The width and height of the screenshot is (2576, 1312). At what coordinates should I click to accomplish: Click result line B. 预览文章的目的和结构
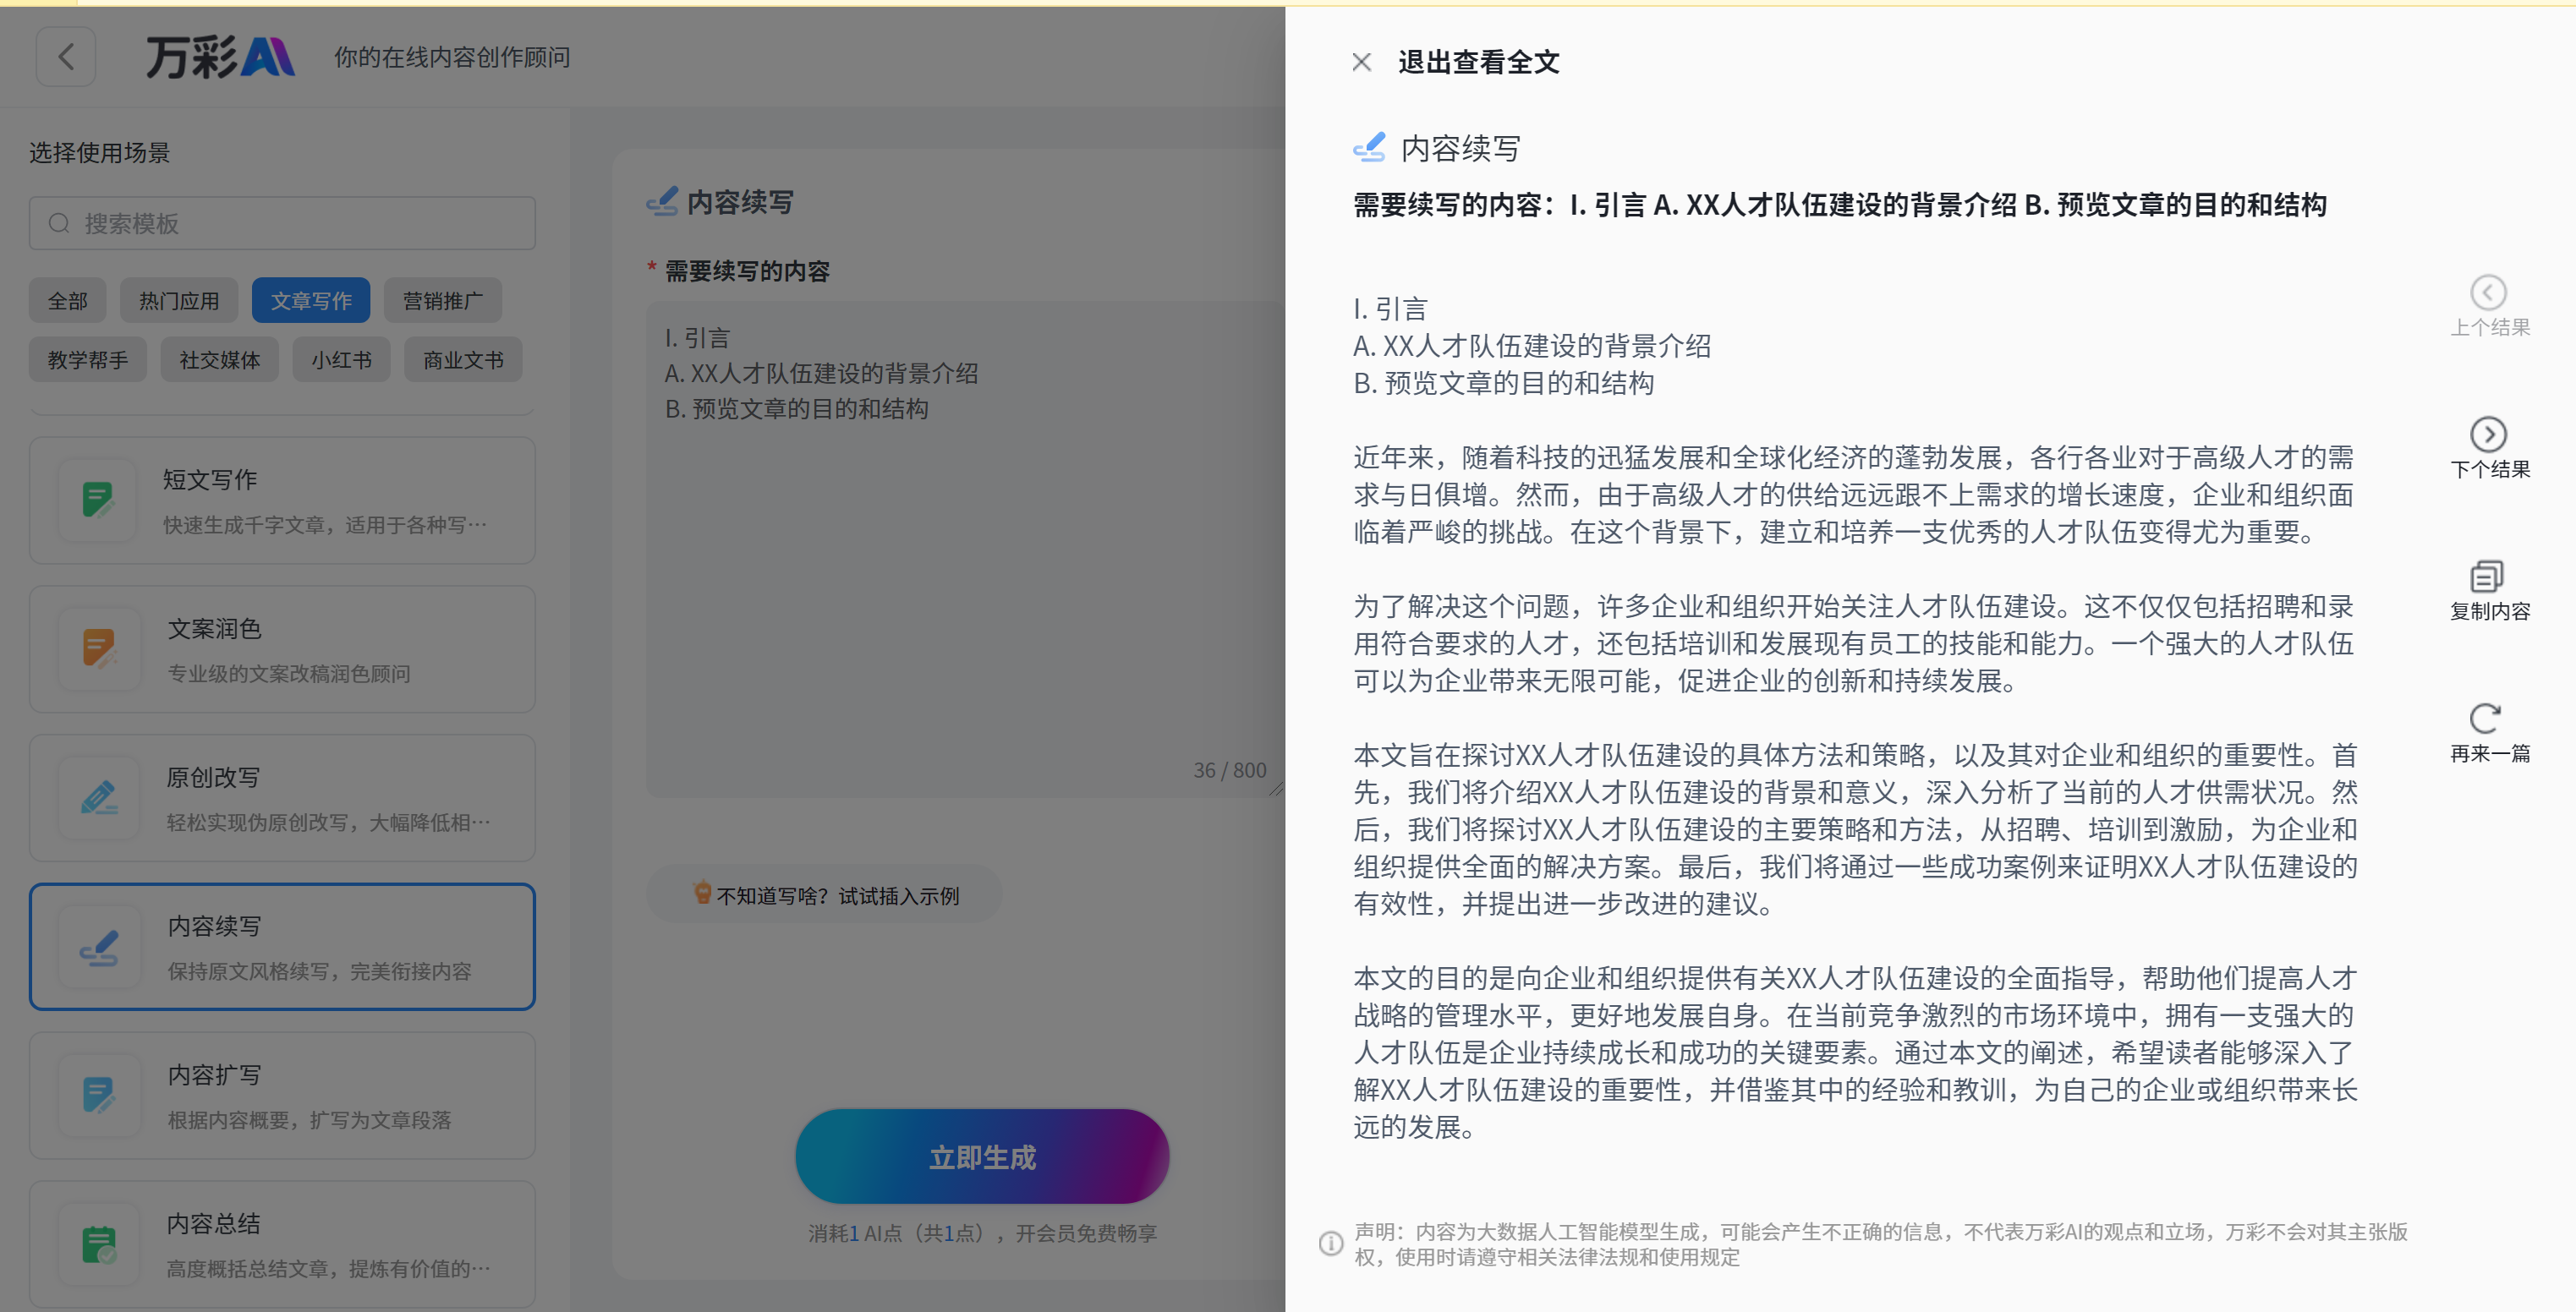point(1503,384)
